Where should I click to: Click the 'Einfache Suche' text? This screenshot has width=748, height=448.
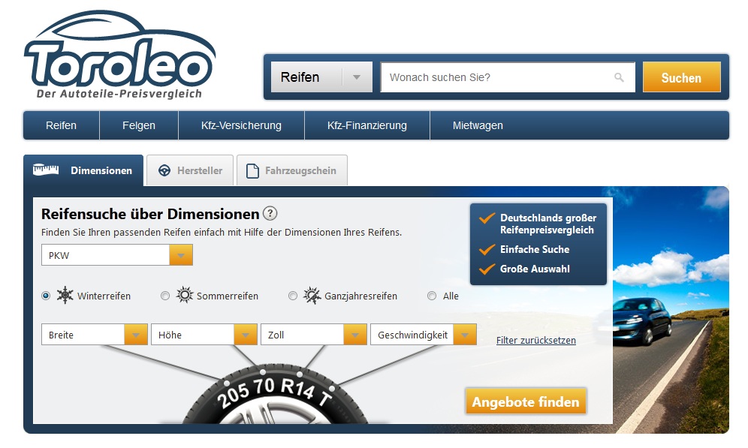point(535,249)
